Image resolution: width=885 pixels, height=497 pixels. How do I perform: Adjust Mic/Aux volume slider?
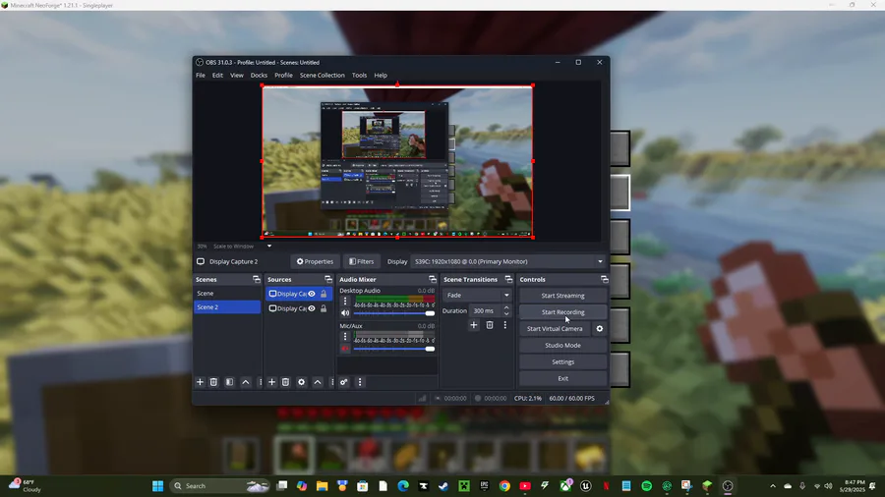point(394,349)
